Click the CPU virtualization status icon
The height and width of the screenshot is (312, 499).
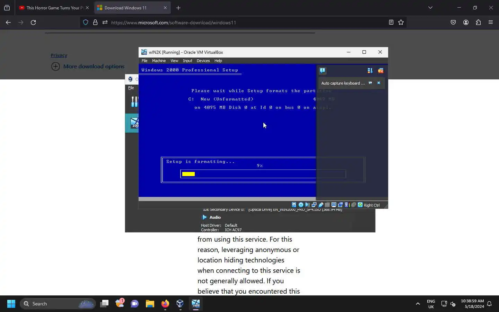(x=347, y=205)
